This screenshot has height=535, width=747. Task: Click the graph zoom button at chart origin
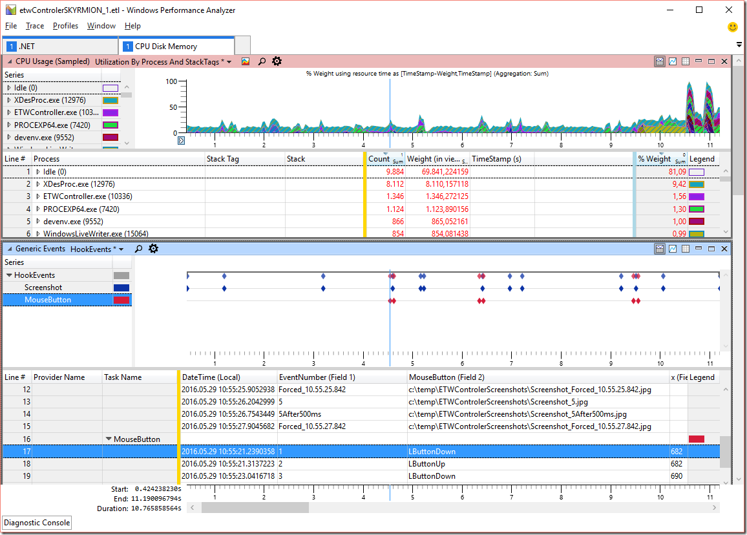click(x=181, y=141)
